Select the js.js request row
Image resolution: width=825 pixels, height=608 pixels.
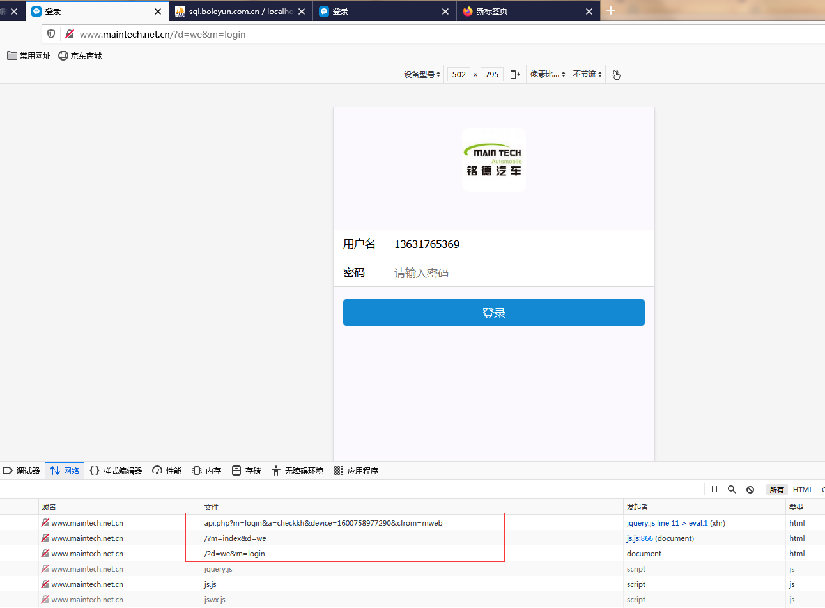412,584
